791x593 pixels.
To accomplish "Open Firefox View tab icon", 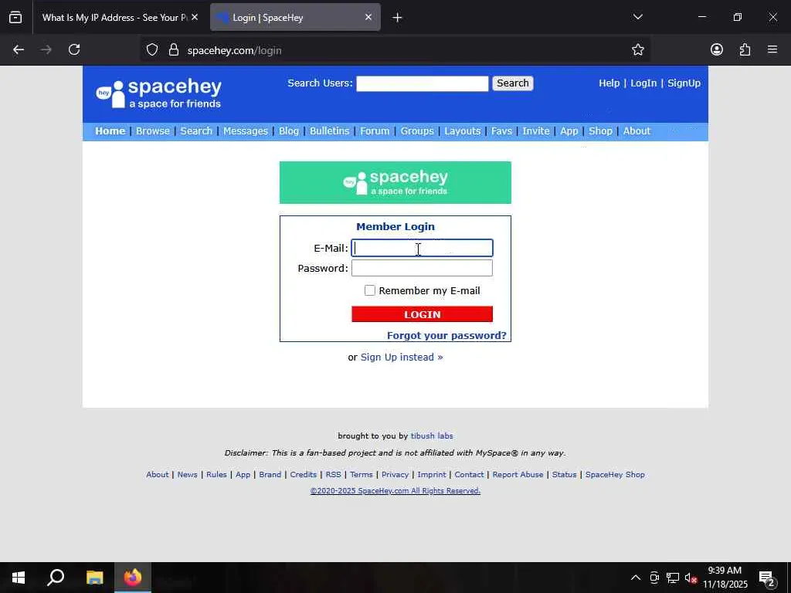I will (x=15, y=17).
